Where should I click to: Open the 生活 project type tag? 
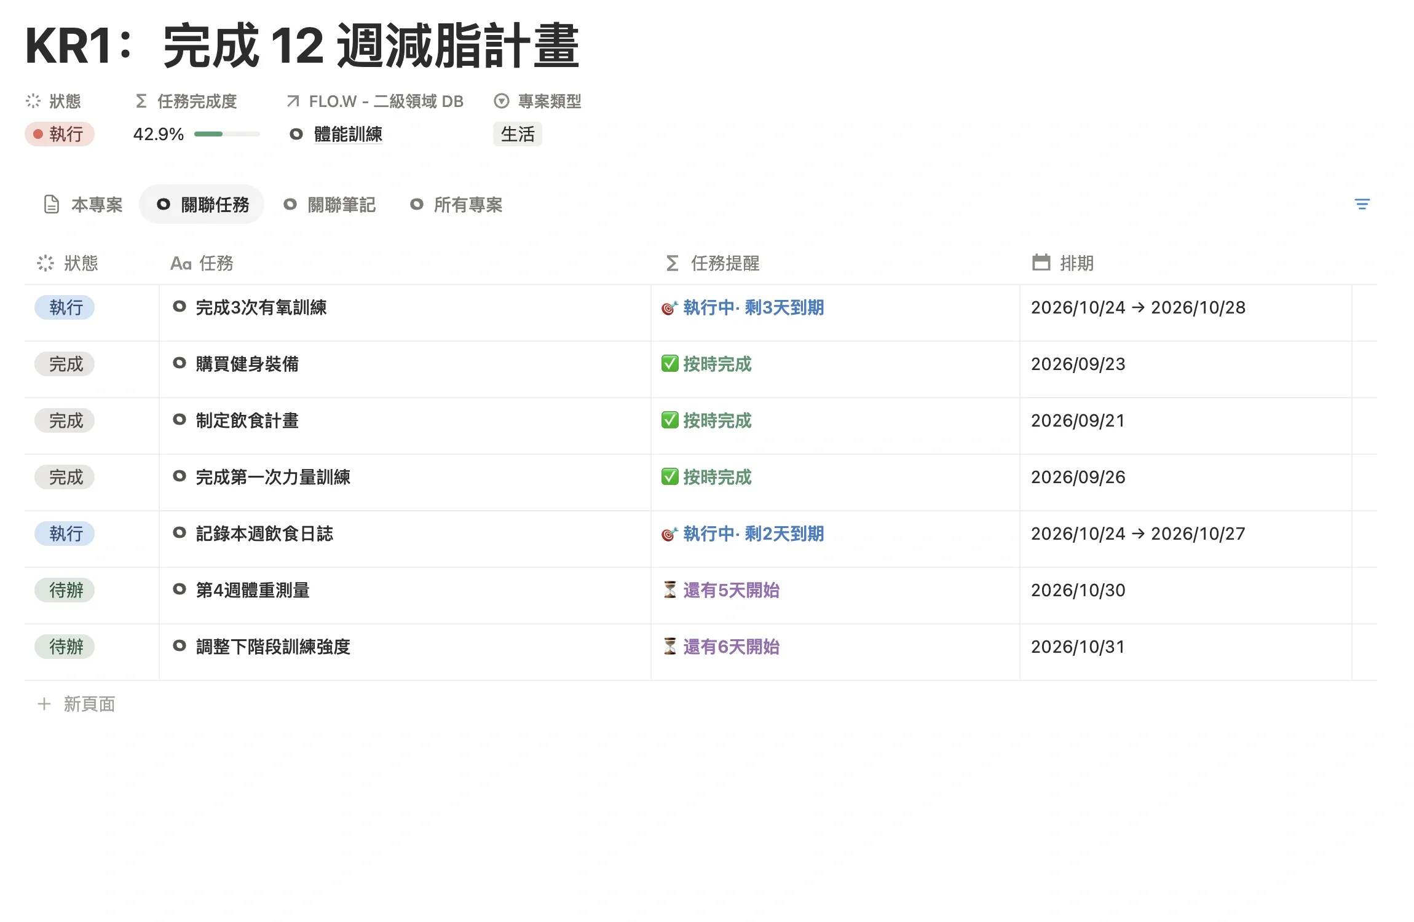[x=518, y=134]
